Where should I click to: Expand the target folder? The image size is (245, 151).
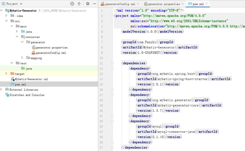6,74
